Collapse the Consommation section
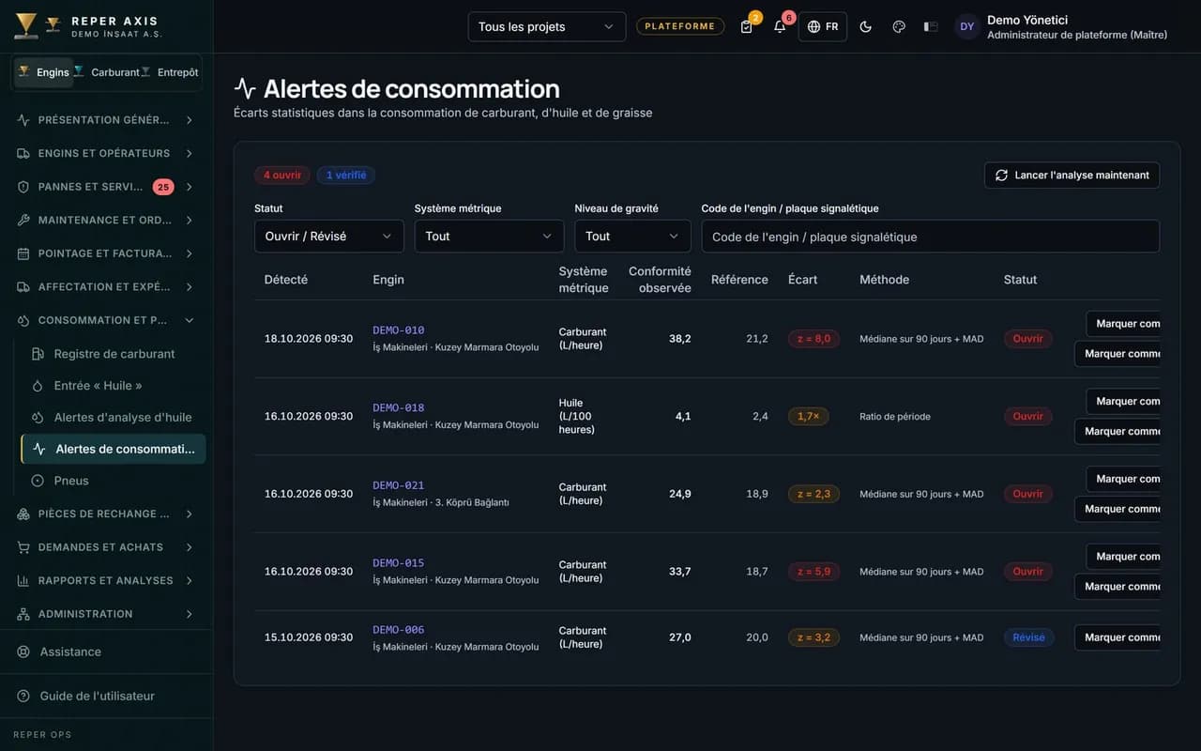Image resolution: width=1201 pixels, height=751 pixels. coord(106,320)
